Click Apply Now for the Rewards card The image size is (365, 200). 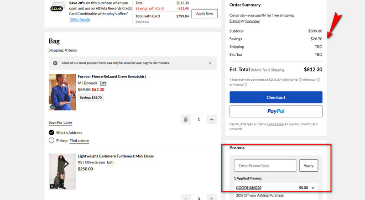[204, 14]
